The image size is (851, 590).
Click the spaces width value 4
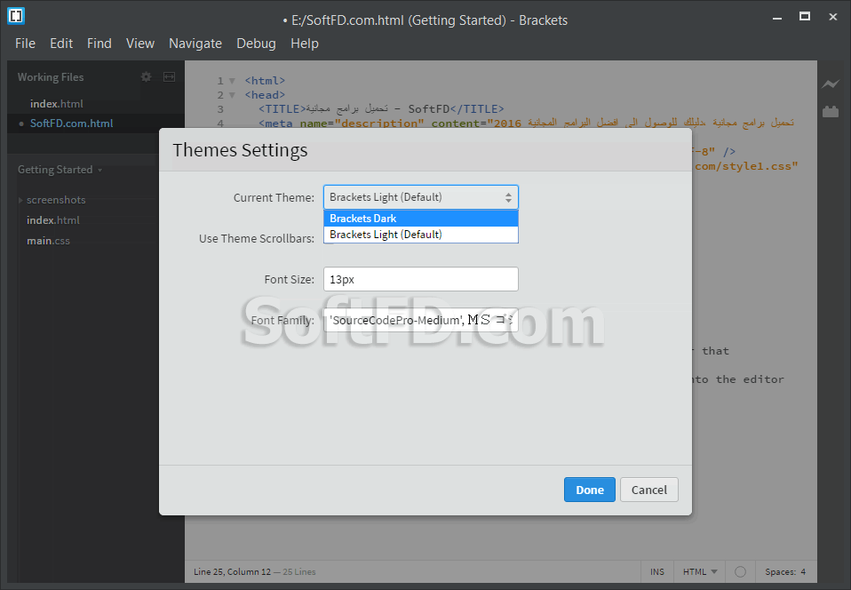click(x=803, y=571)
